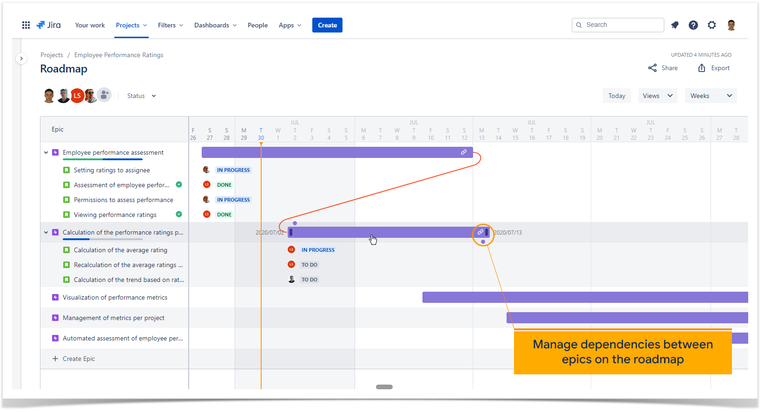Click the Epic column header

click(x=58, y=129)
